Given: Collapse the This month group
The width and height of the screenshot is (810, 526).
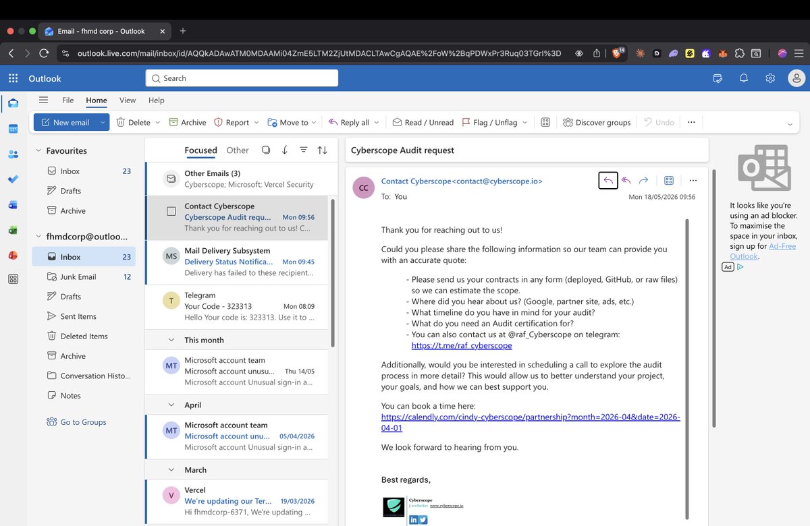Looking at the screenshot, I should coord(171,340).
